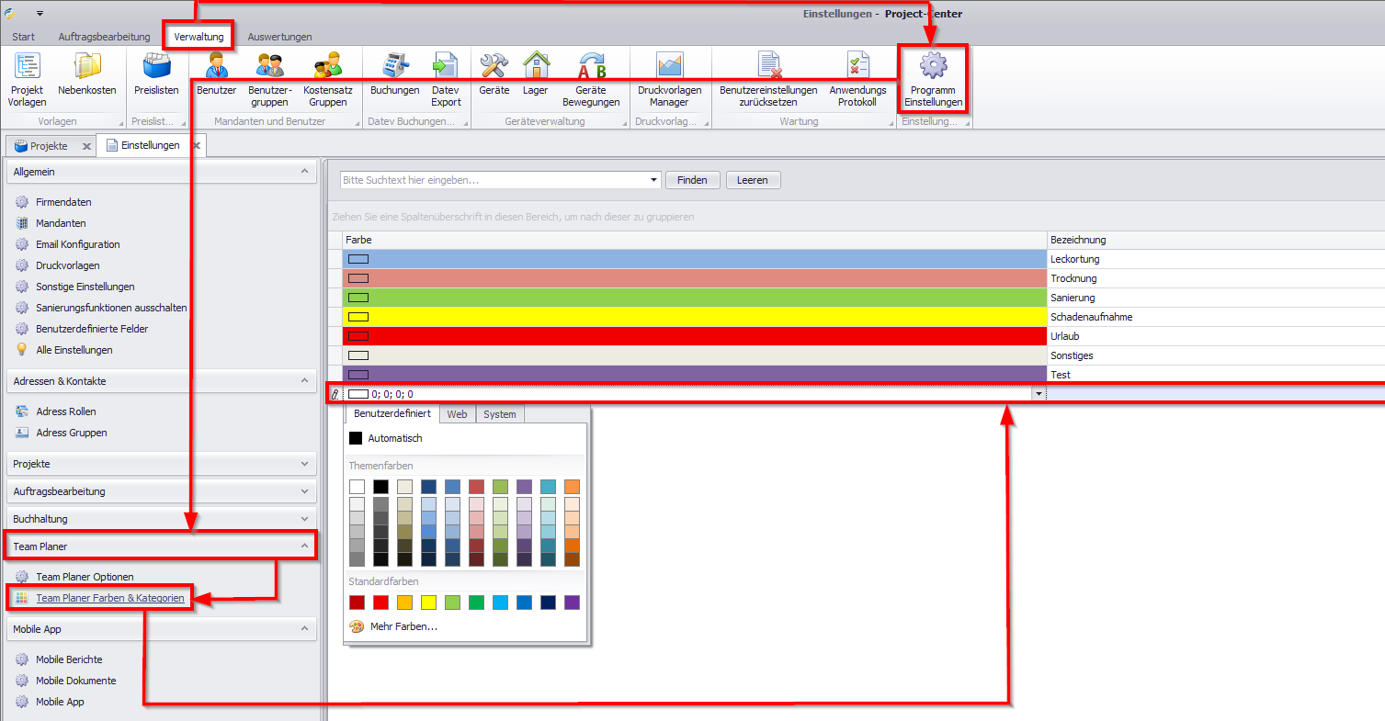Switch to the Auswertungen ribbon tab
This screenshot has height=721, width=1385.
279,37
